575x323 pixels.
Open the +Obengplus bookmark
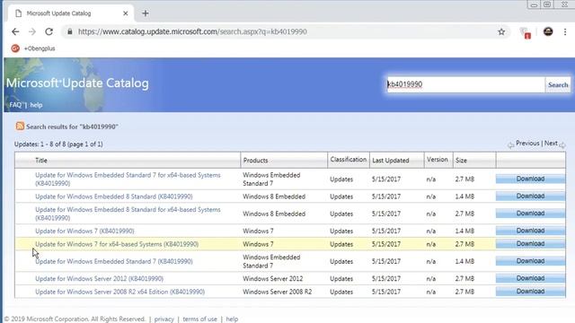pos(33,48)
